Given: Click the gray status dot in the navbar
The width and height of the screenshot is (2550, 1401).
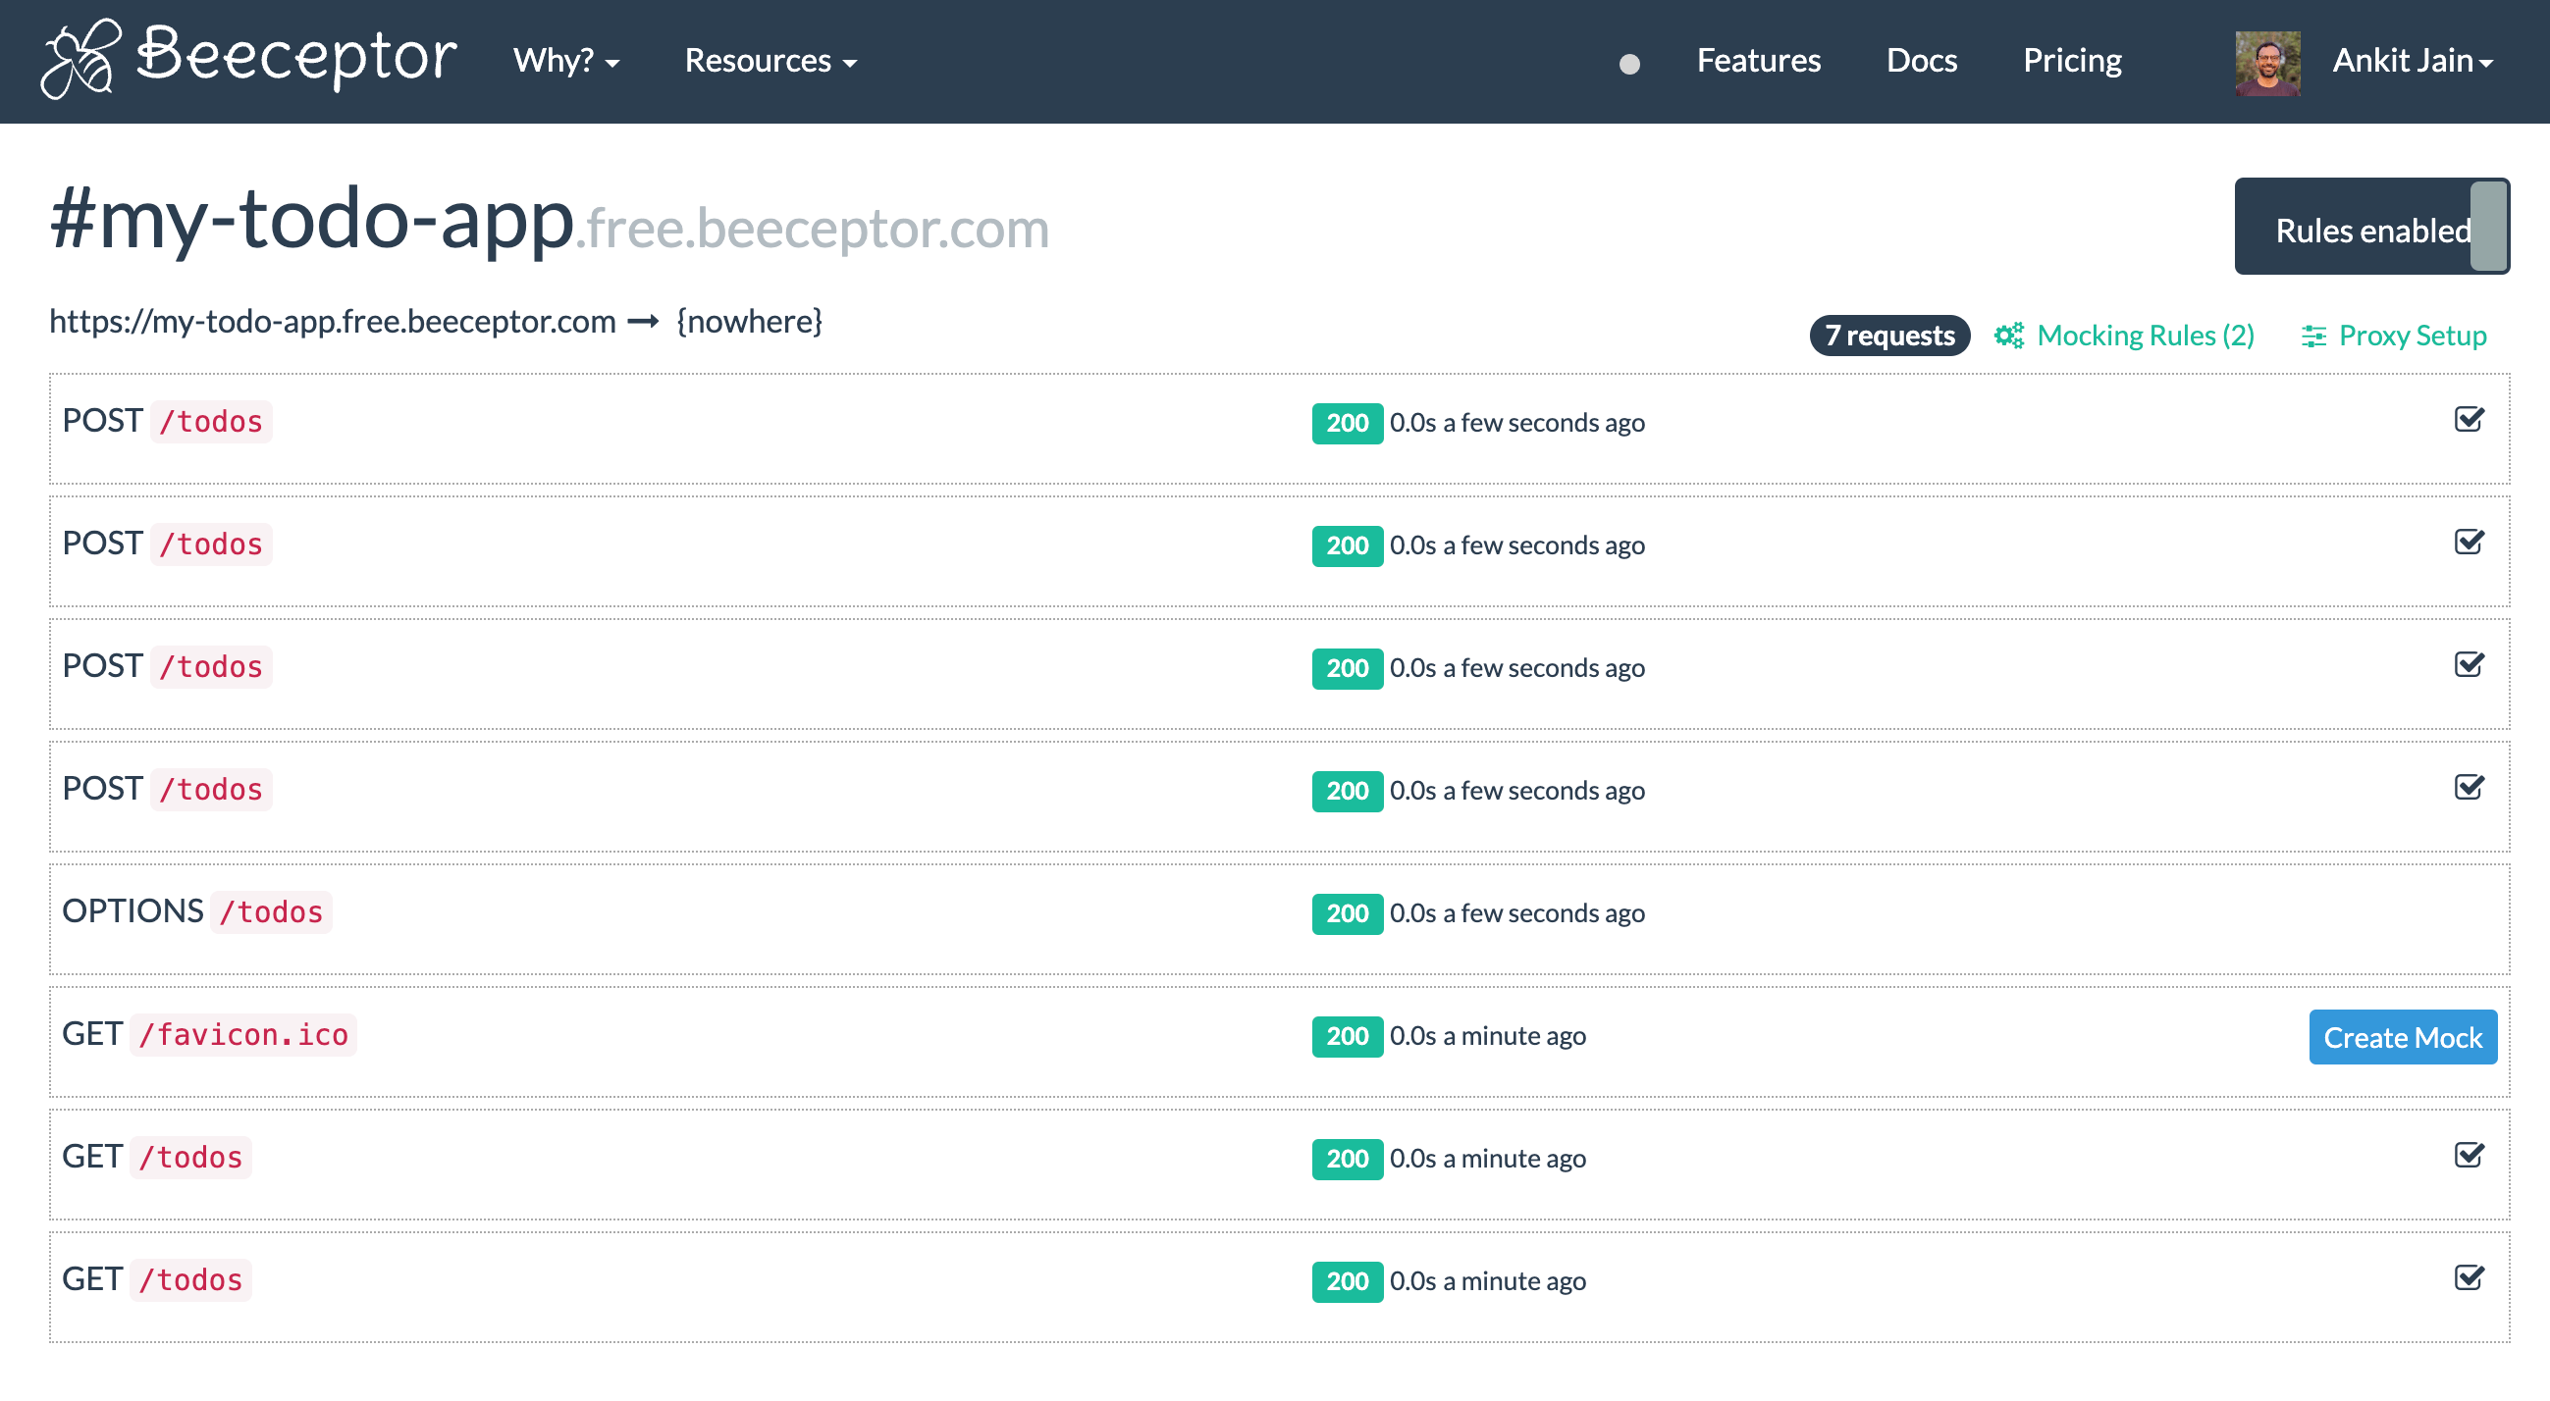Looking at the screenshot, I should pos(1629,64).
